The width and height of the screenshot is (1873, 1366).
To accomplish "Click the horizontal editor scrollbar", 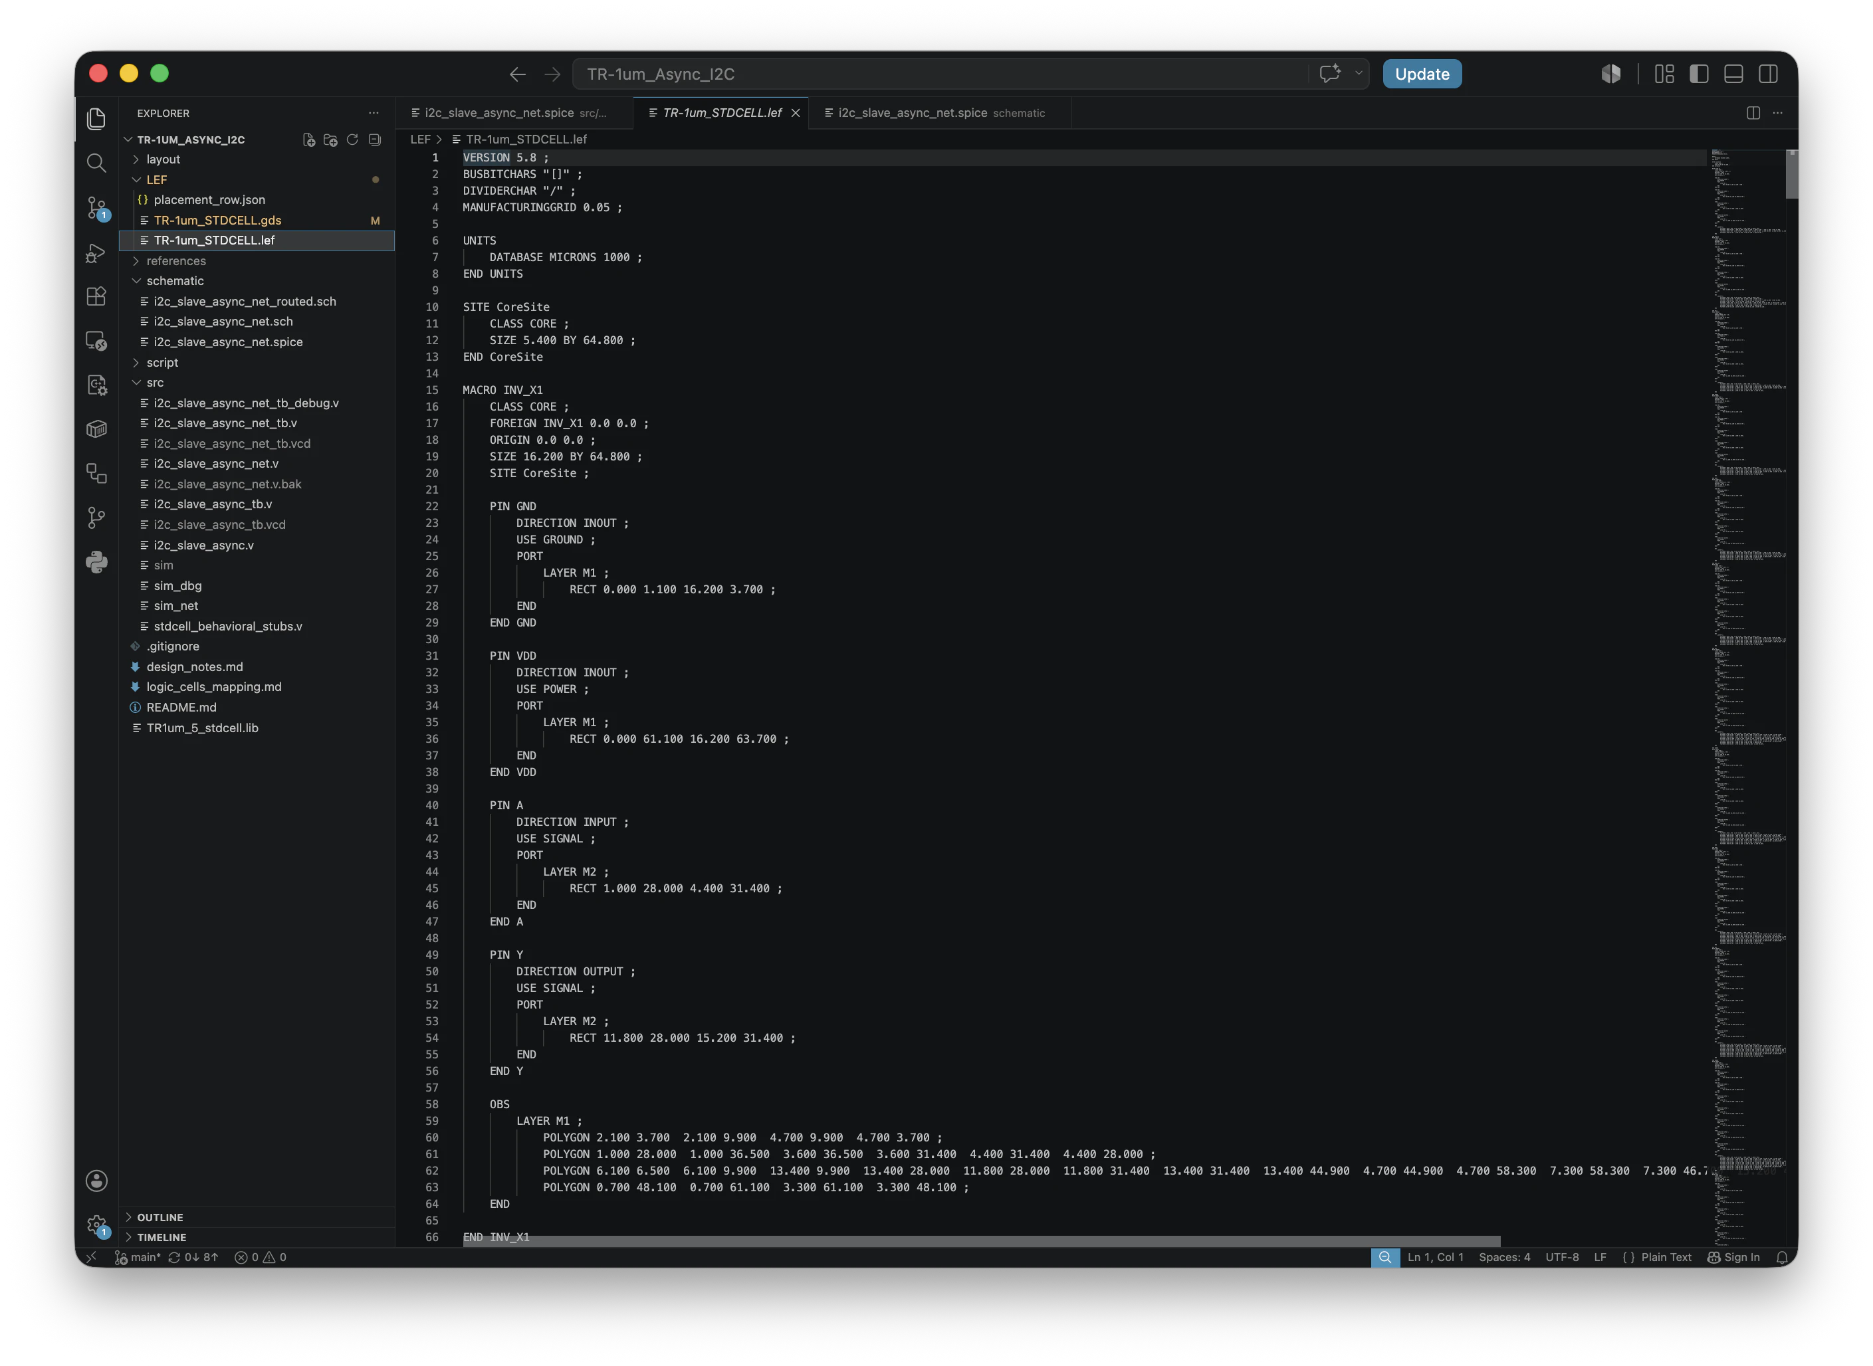I will point(982,1241).
